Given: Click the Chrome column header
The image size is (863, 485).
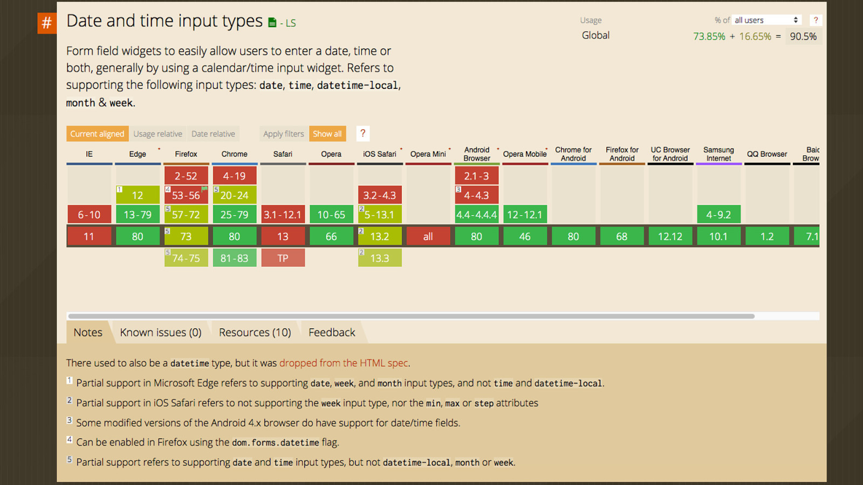Looking at the screenshot, I should point(235,154).
